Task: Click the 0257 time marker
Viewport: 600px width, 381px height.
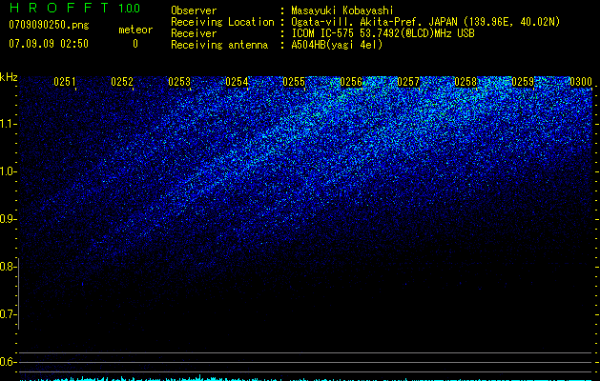Action: click(x=408, y=82)
